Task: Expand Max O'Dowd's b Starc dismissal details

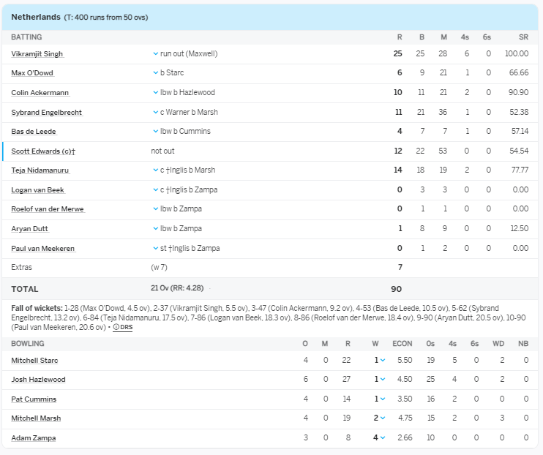Action: [155, 73]
